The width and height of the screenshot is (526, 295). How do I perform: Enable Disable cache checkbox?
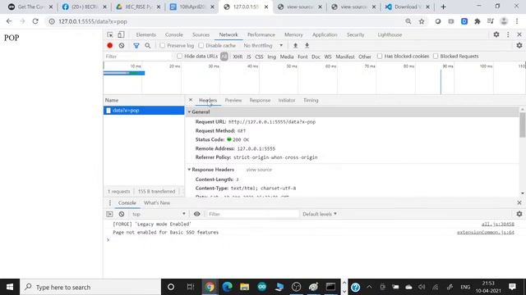(x=201, y=46)
